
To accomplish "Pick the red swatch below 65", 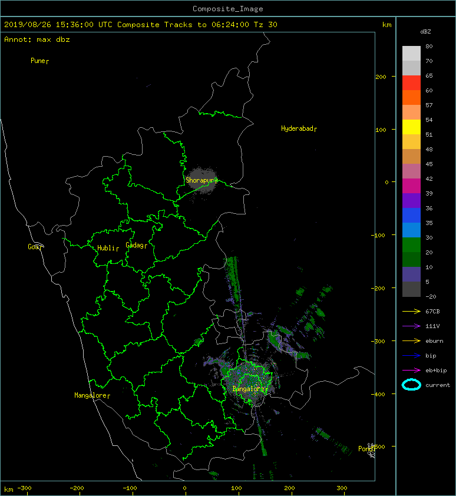I will pos(411,83).
